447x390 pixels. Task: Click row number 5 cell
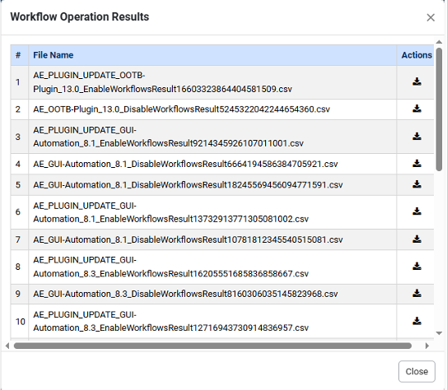[20, 185]
